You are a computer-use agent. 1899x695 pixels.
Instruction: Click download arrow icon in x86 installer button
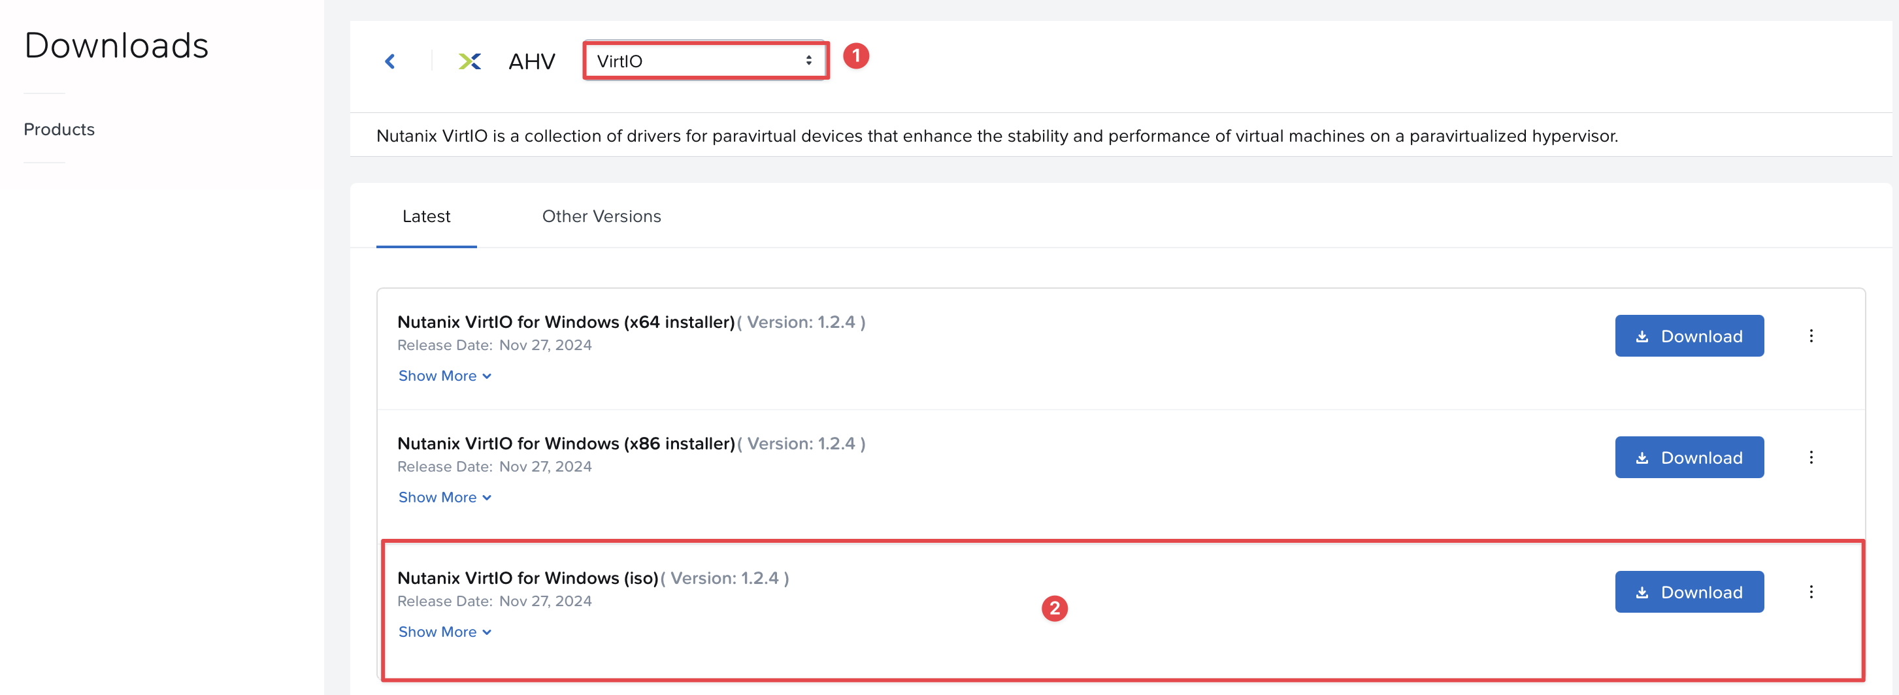(1642, 459)
